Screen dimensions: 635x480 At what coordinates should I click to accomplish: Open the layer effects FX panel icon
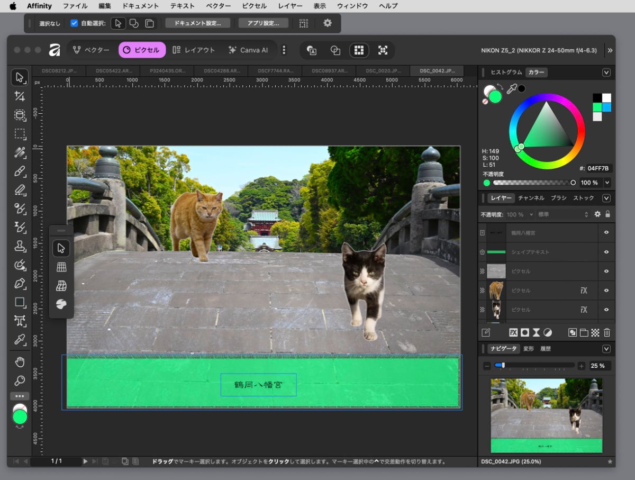pyautogui.click(x=513, y=332)
